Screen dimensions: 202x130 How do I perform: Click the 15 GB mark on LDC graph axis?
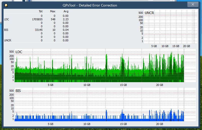click(123, 85)
